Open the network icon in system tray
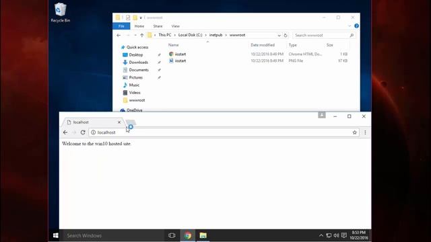 329,235
